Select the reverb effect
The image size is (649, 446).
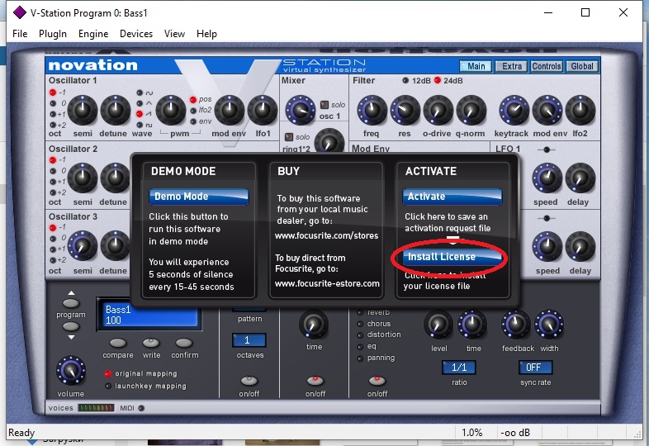[360, 313]
